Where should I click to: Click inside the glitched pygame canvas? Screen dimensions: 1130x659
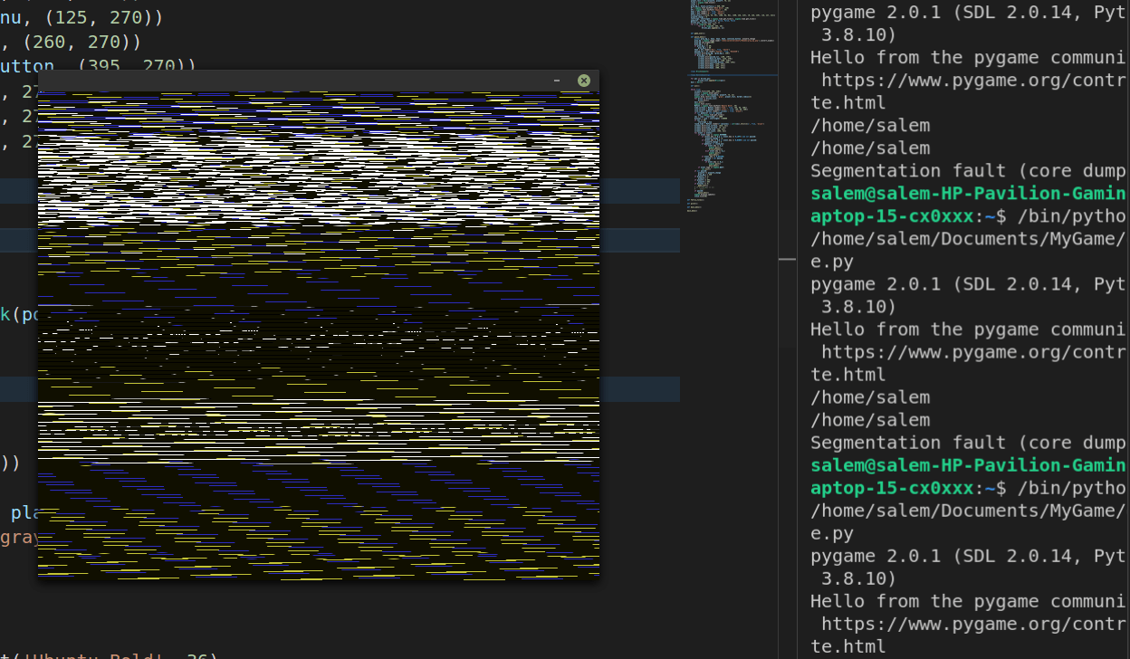tap(318, 335)
